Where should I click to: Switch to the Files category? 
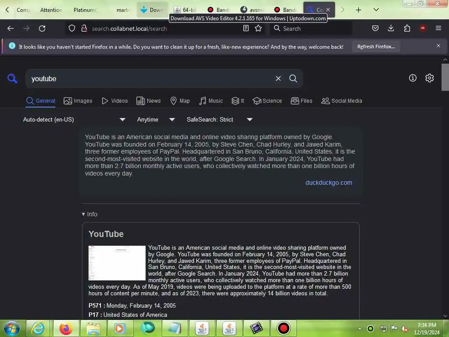tap(301, 101)
